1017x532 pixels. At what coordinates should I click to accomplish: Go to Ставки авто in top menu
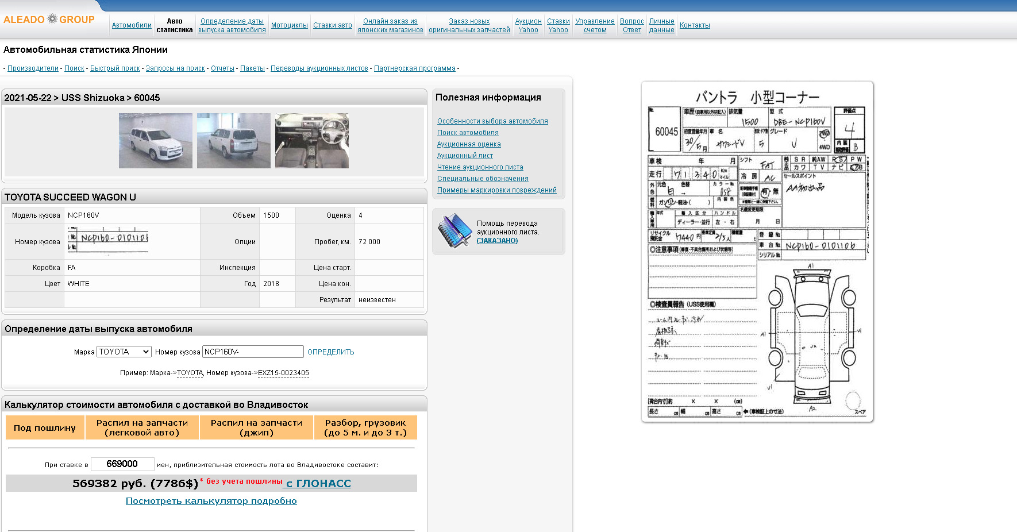332,25
